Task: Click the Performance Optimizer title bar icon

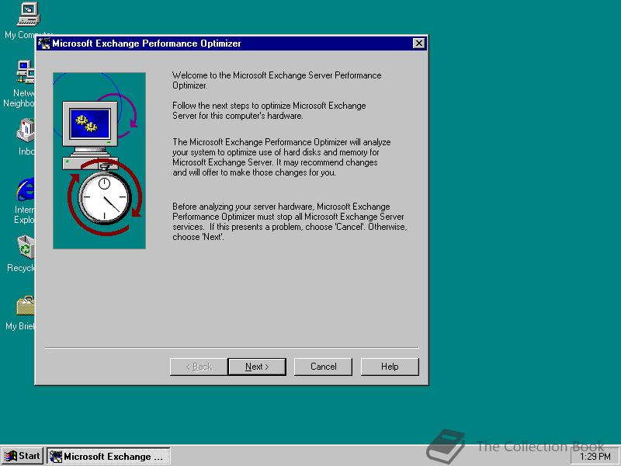Action: coord(44,43)
